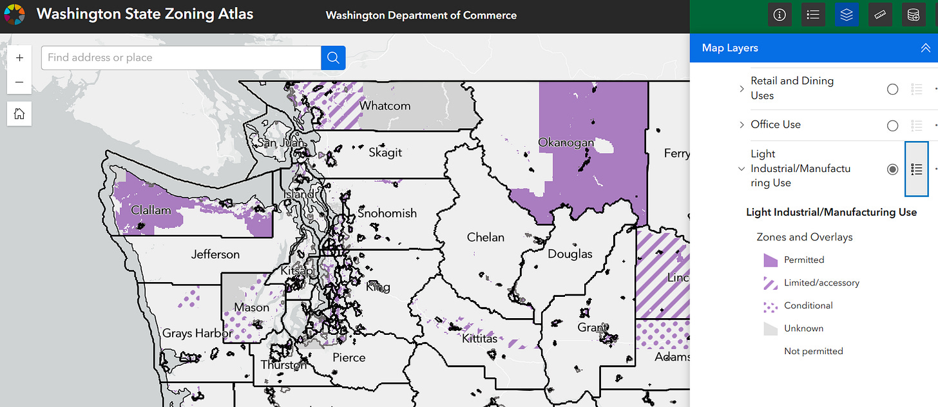
Task: Click the Find address or place field
Action: click(x=181, y=58)
